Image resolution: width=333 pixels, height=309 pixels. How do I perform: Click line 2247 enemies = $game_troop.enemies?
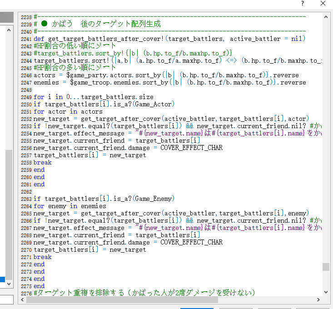tap(170, 82)
